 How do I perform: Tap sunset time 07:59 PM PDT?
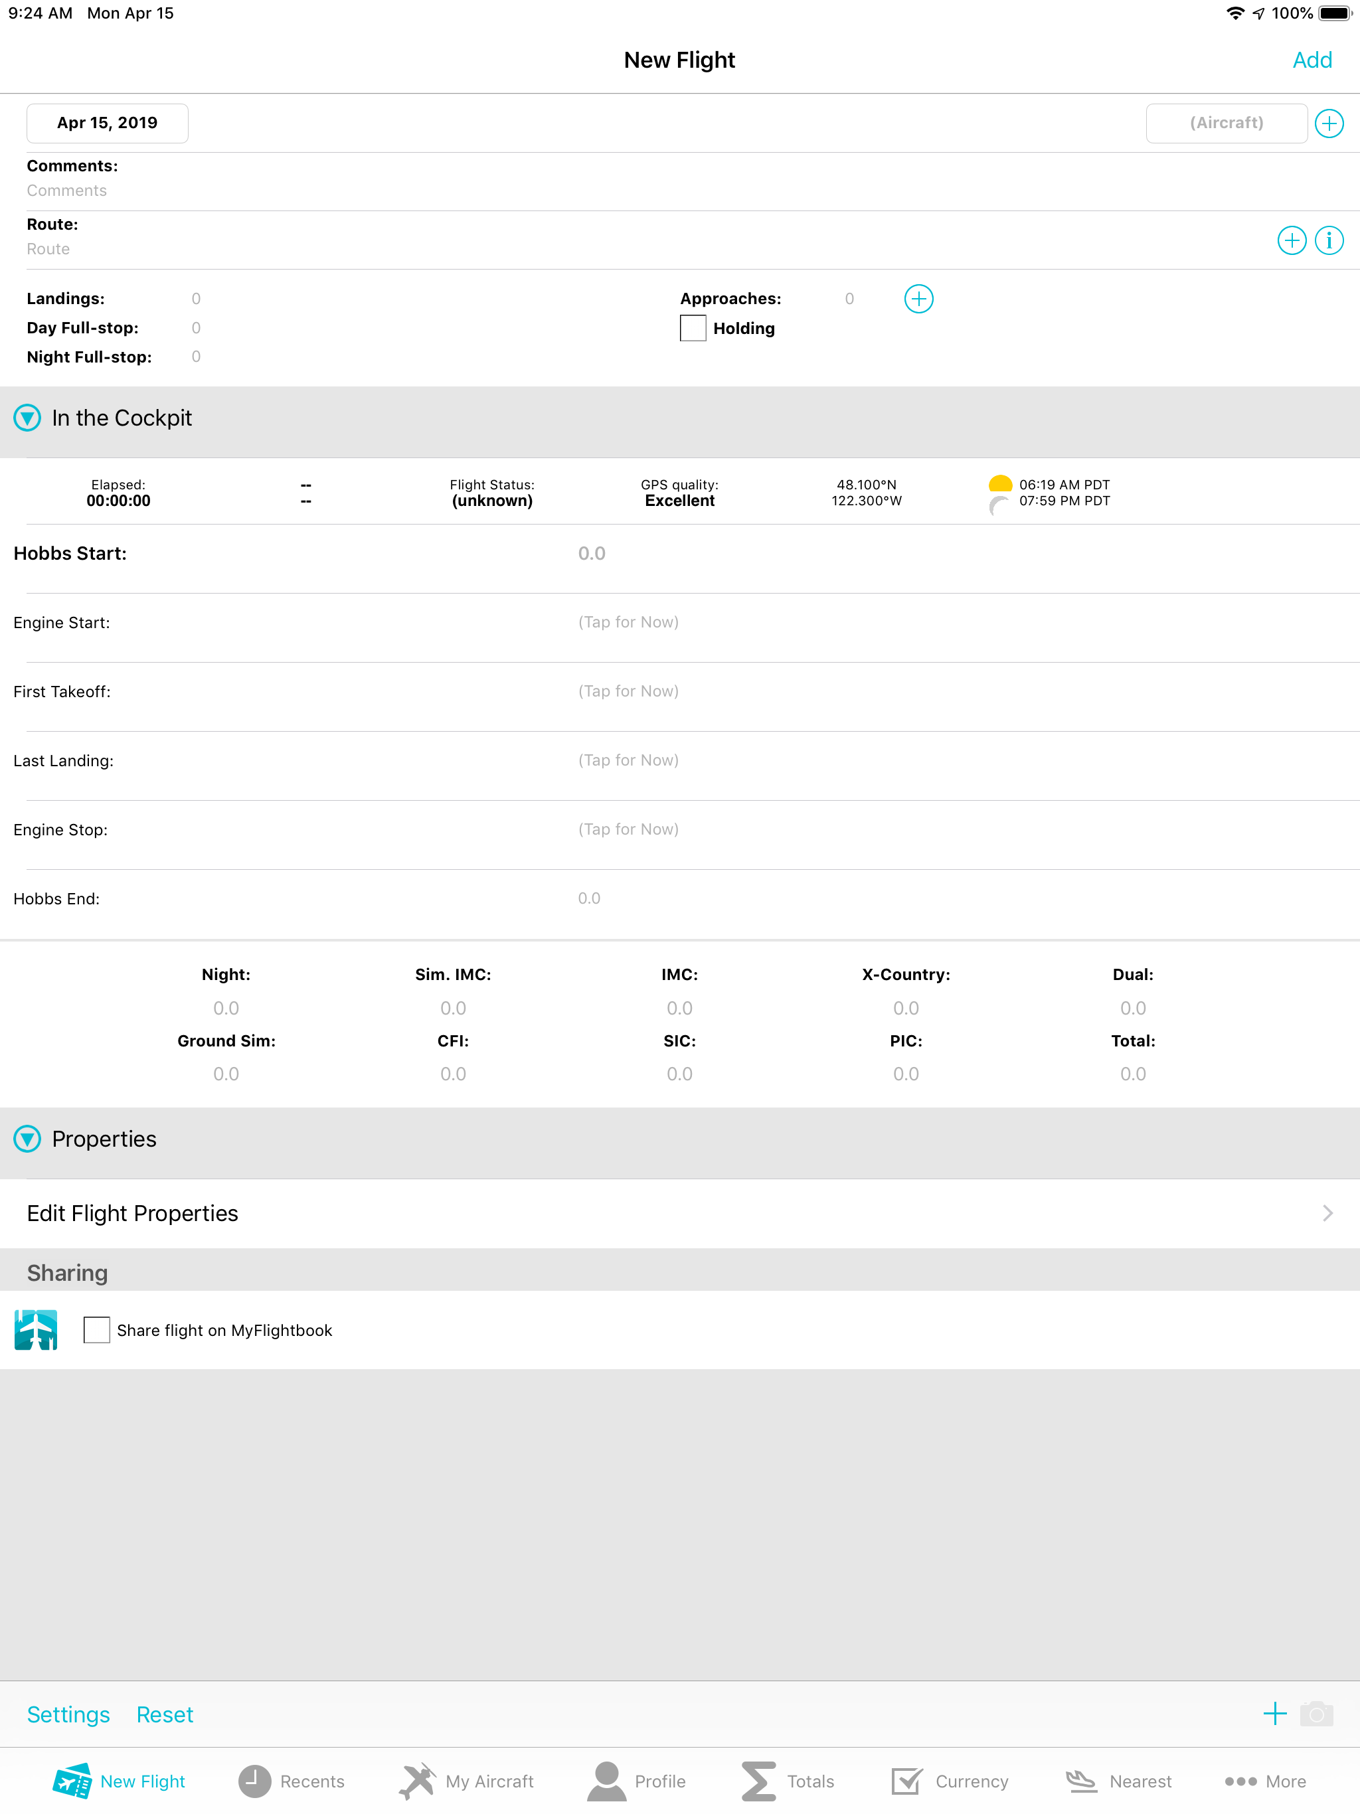tap(1064, 500)
